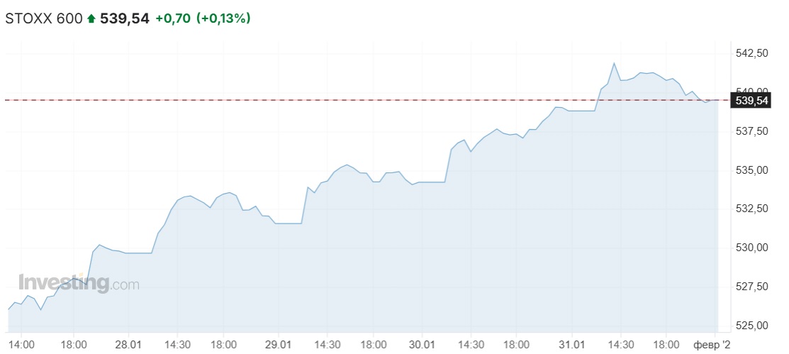Click the 535,00 price axis label
This screenshot has height=354, width=789.
coord(751,170)
